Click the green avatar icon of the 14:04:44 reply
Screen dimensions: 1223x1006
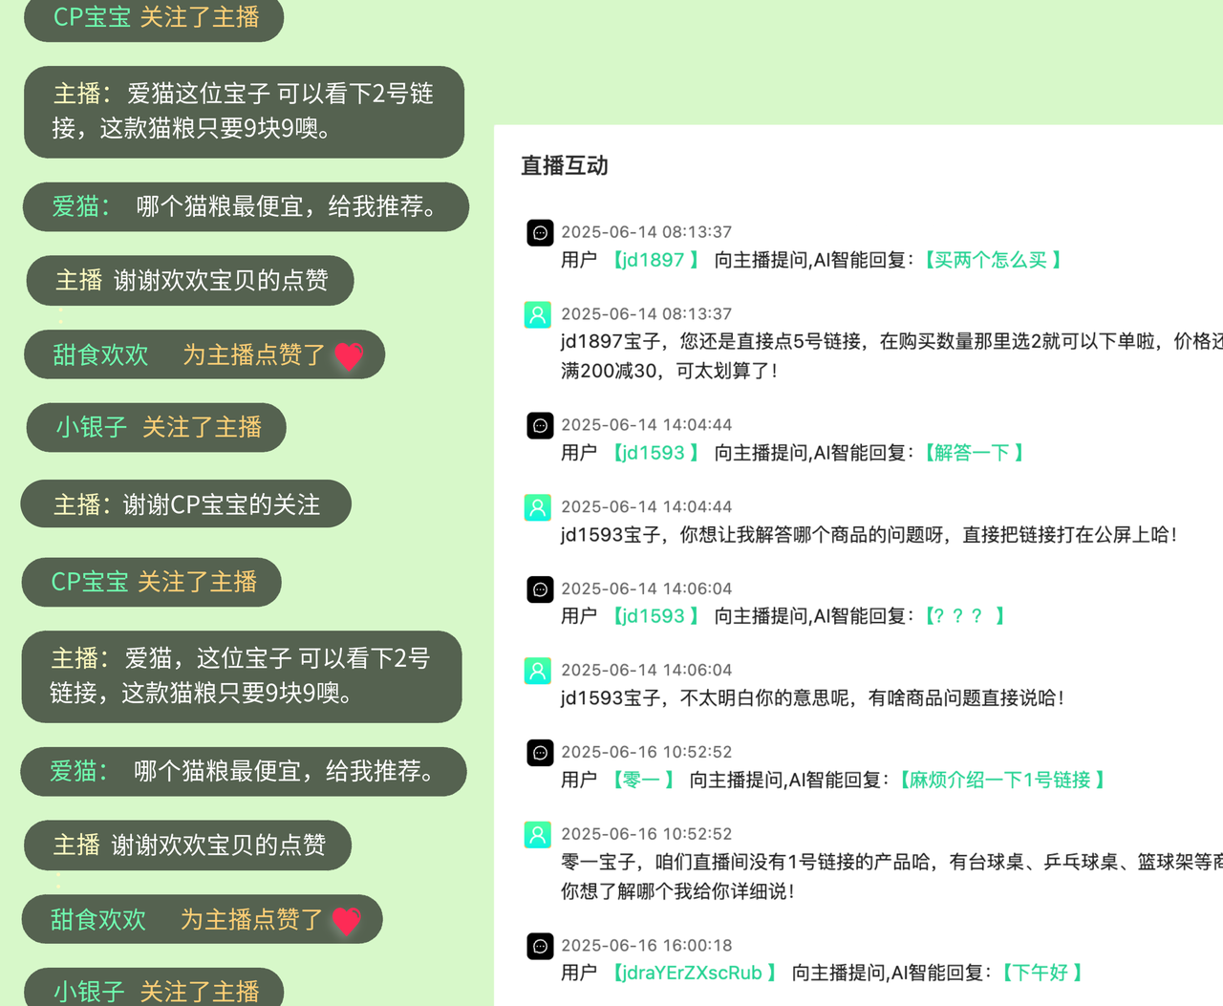tap(538, 507)
